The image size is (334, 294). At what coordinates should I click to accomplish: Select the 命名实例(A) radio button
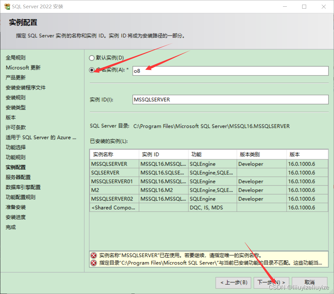point(92,70)
